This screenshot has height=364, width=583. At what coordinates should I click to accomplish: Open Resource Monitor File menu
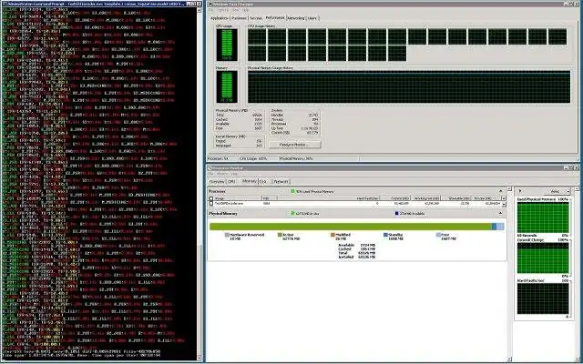[x=211, y=174]
